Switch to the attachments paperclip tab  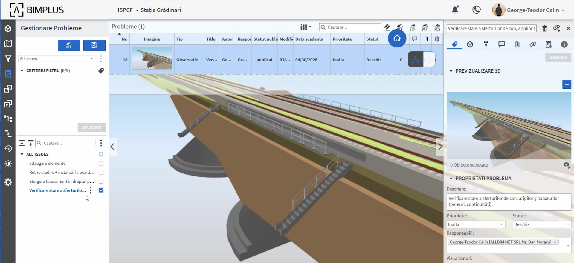tap(517, 44)
